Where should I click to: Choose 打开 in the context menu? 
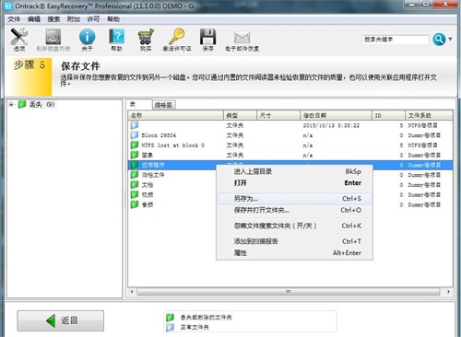pos(294,183)
